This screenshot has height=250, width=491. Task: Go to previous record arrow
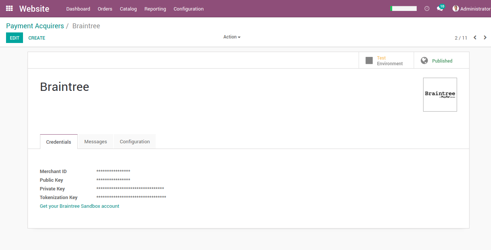[475, 37]
